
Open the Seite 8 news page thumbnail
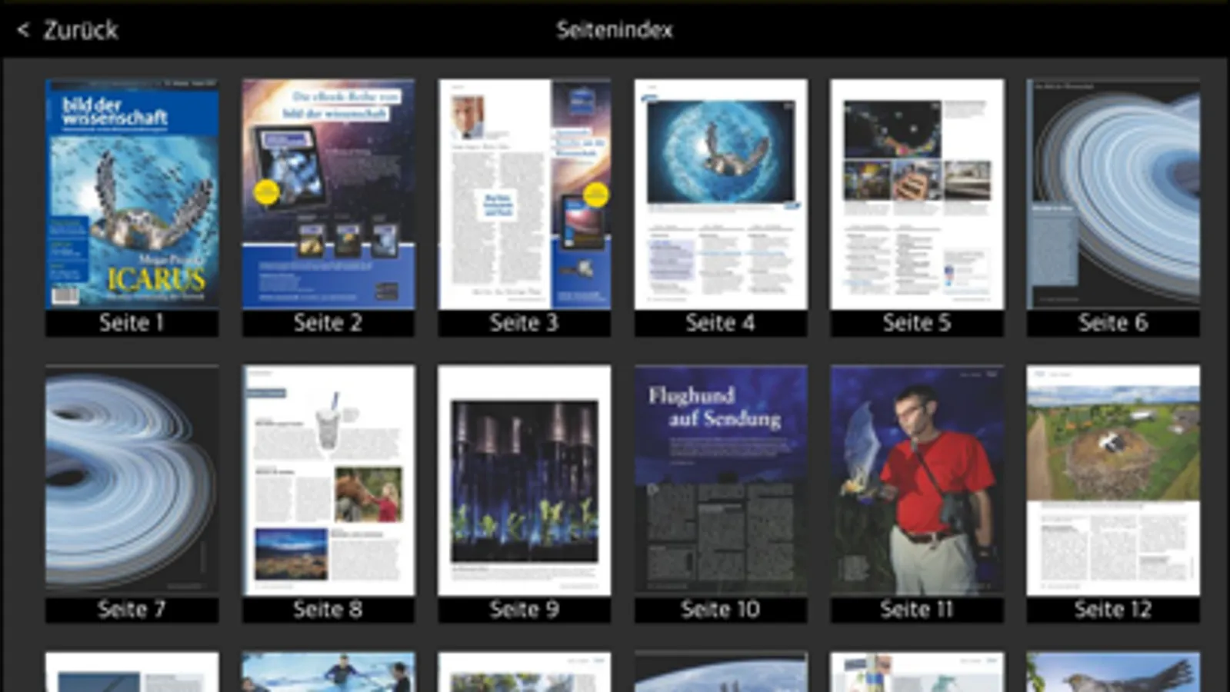tap(328, 481)
